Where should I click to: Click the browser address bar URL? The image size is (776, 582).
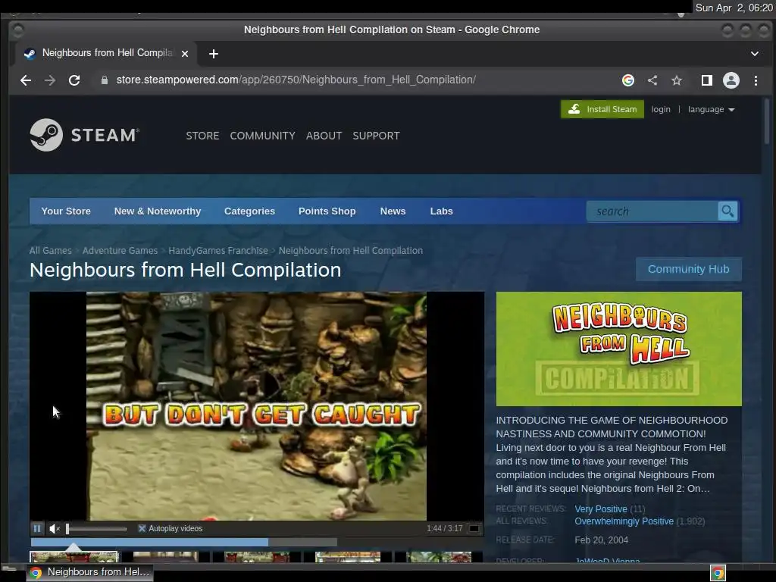tap(296, 80)
